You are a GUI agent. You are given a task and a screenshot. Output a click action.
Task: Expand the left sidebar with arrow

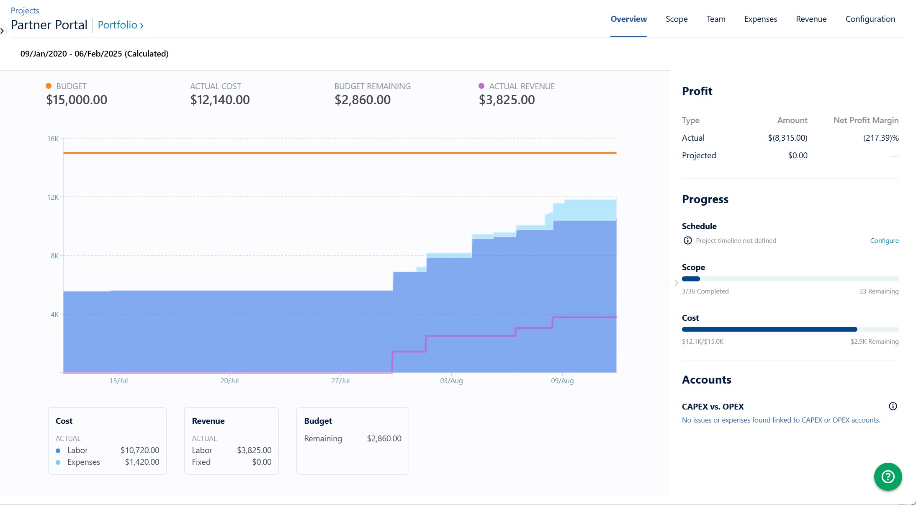tap(3, 31)
